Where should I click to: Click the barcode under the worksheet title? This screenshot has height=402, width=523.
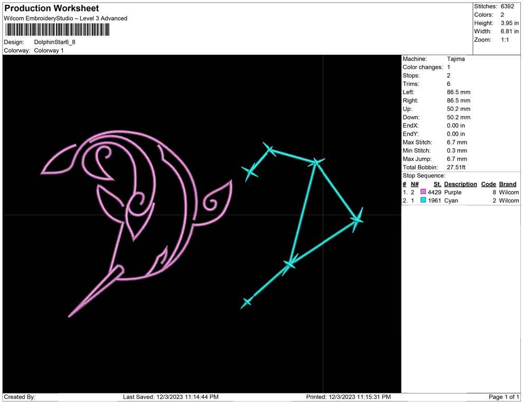tap(57, 30)
